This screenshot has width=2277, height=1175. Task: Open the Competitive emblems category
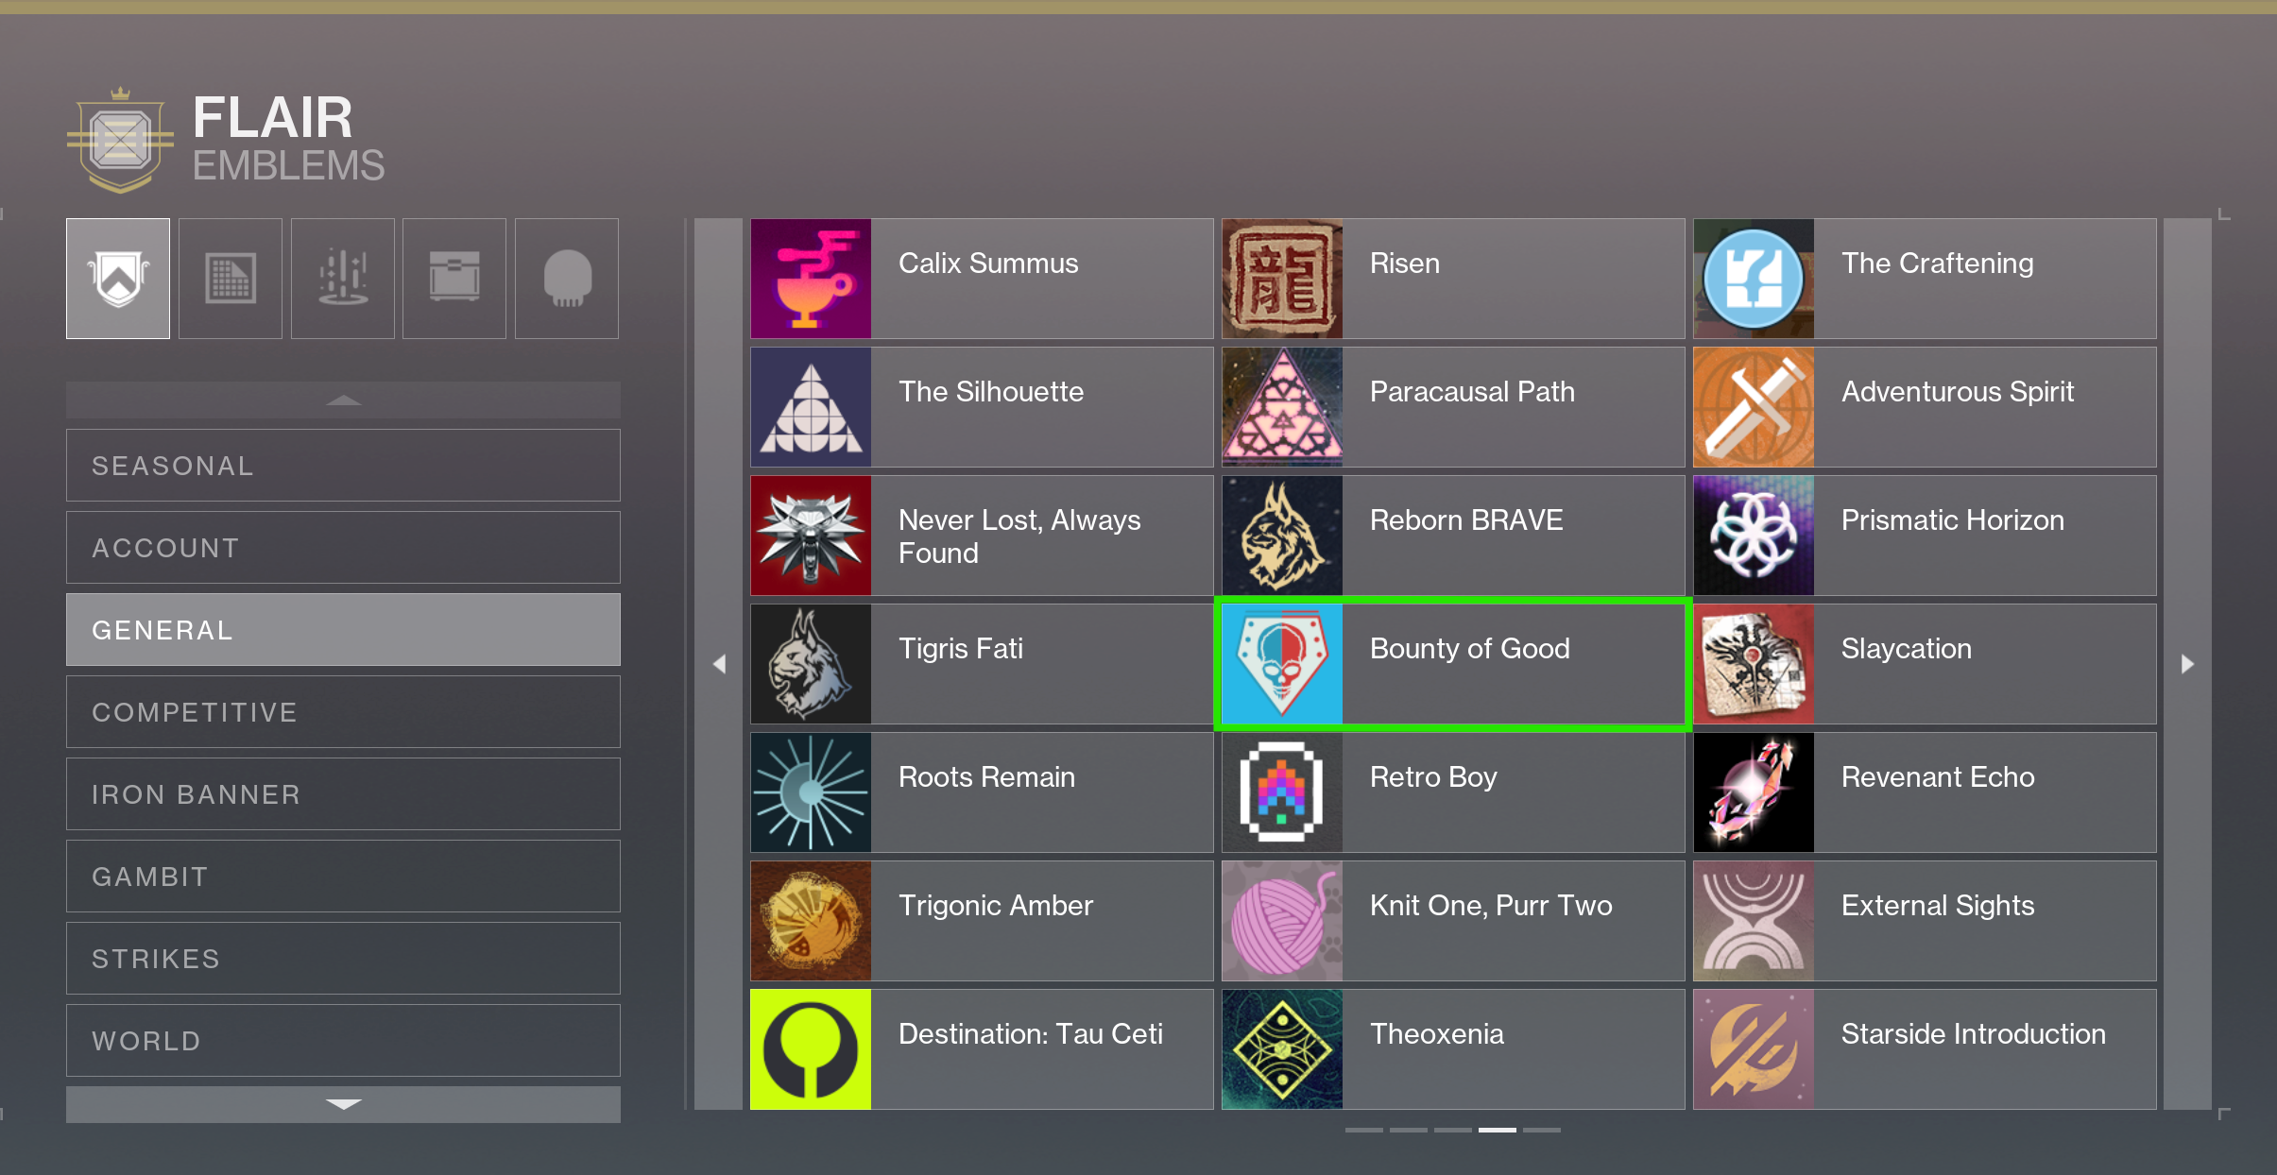pyautogui.click(x=343, y=712)
